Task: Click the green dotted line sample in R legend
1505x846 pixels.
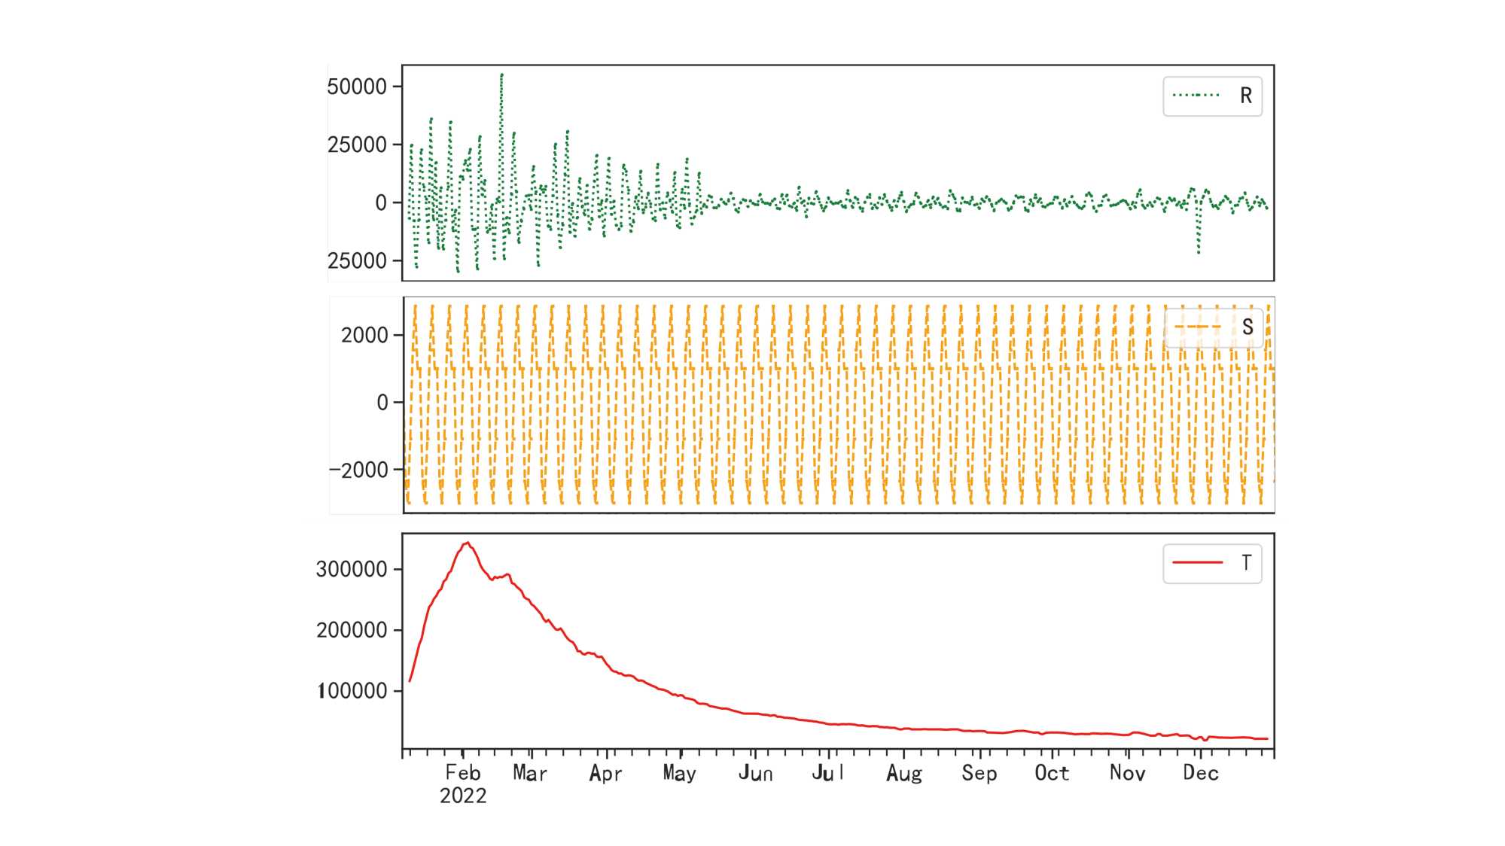Action: (1196, 96)
